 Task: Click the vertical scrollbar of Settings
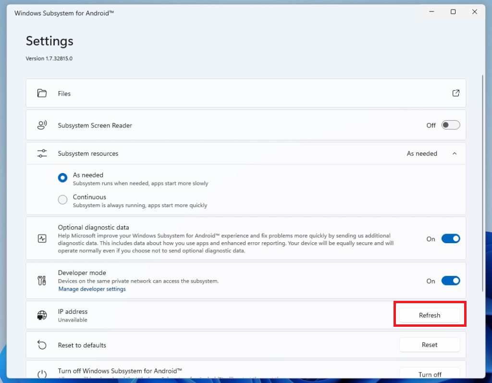(x=482, y=183)
